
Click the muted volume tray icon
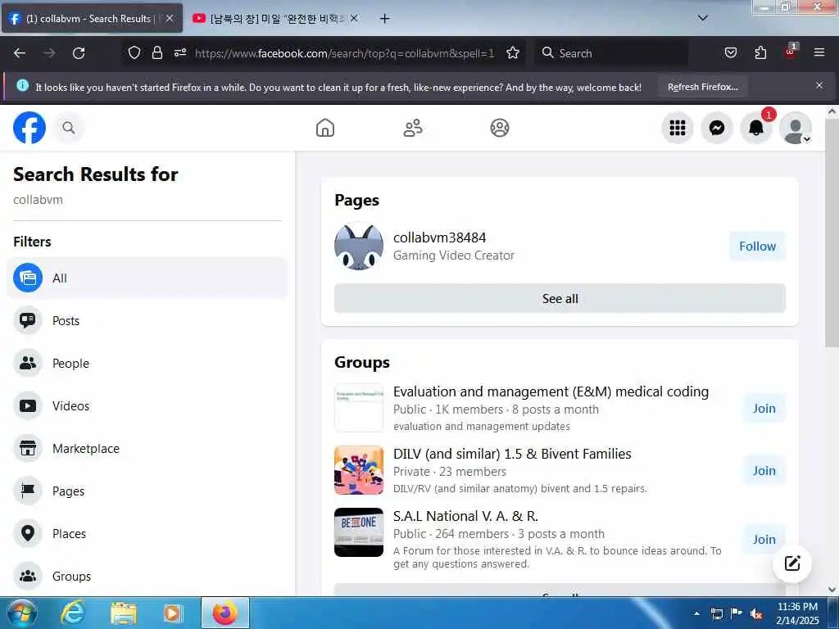pos(756,614)
